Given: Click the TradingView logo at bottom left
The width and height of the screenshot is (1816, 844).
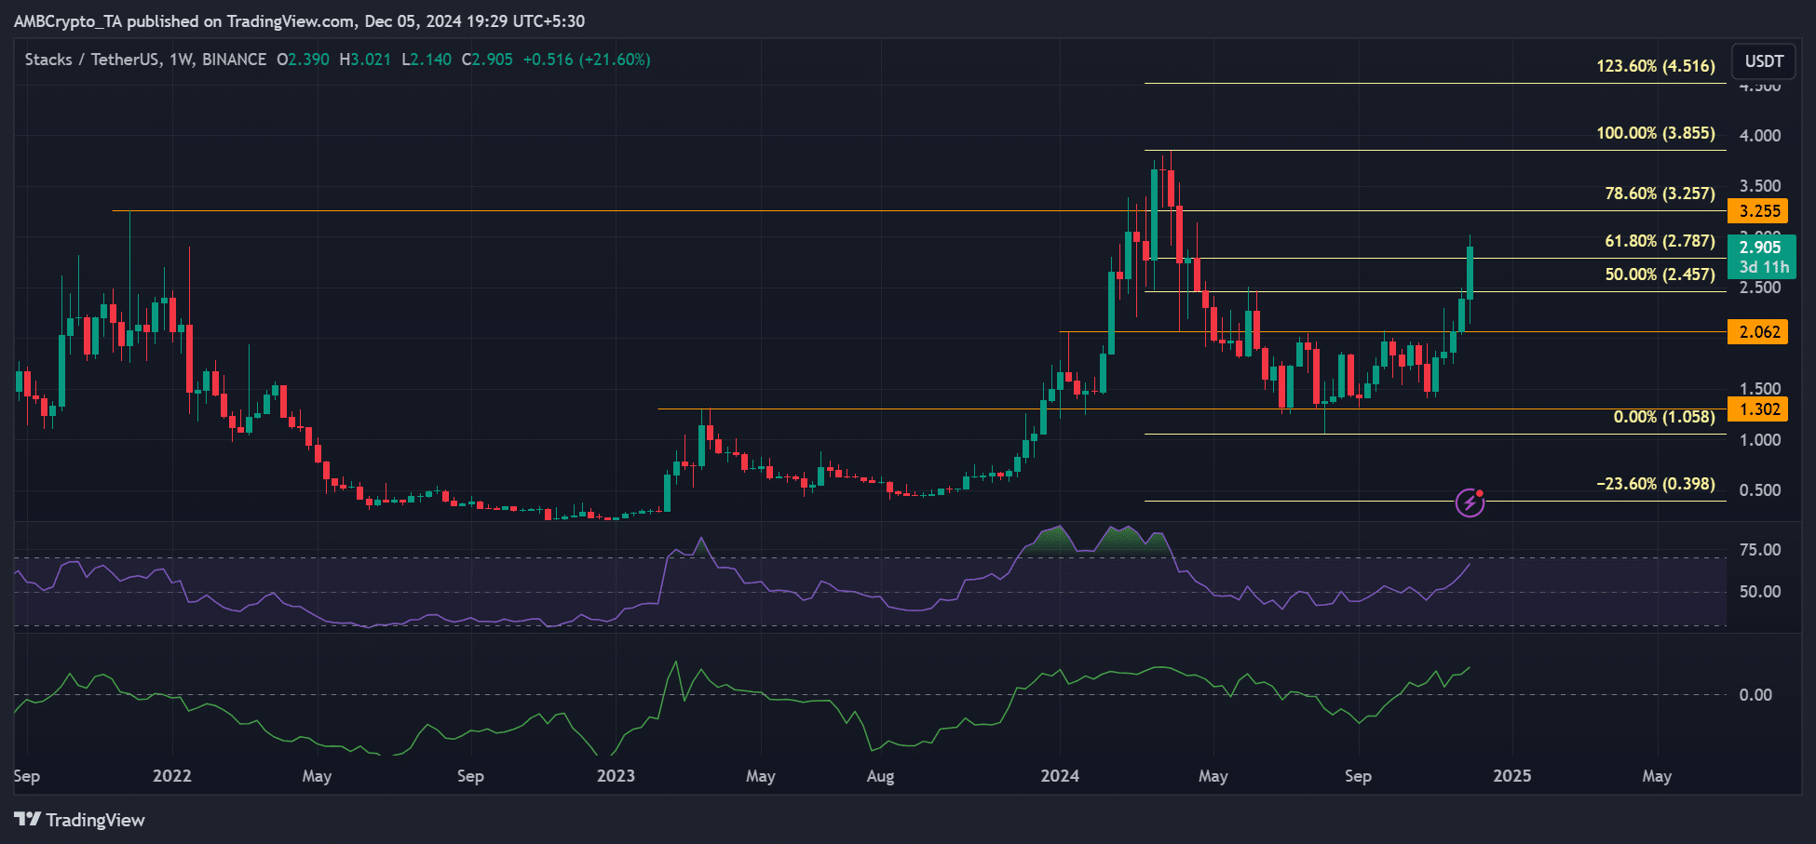Looking at the screenshot, I should click(79, 820).
